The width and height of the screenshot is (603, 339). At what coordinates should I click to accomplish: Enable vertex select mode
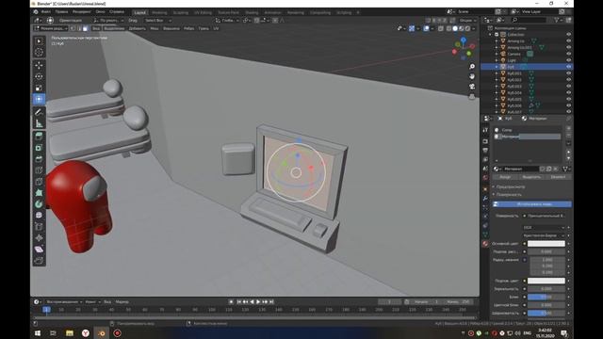73,28
